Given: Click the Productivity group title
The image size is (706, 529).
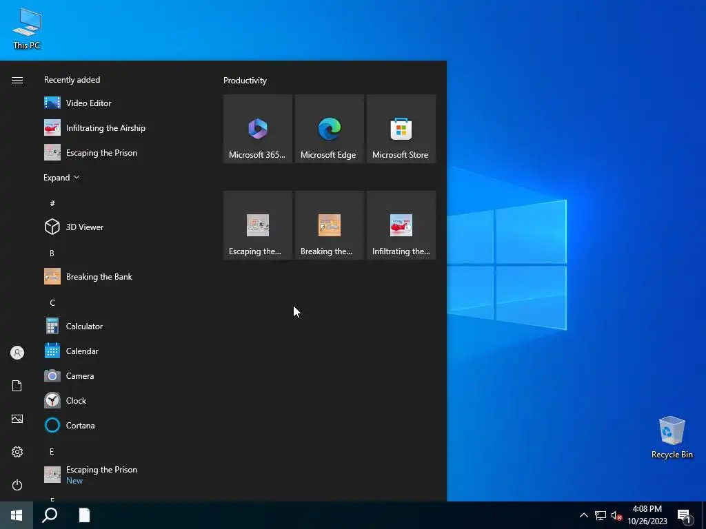Looking at the screenshot, I should [x=245, y=81].
